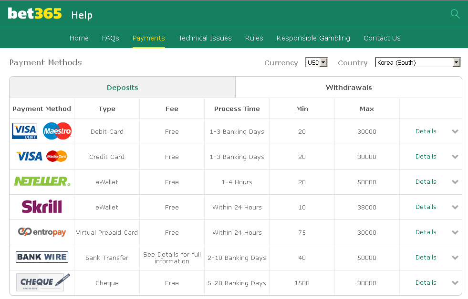Click the 10 min value cell
Image resolution: width=468 pixels, height=299 pixels.
(x=302, y=207)
